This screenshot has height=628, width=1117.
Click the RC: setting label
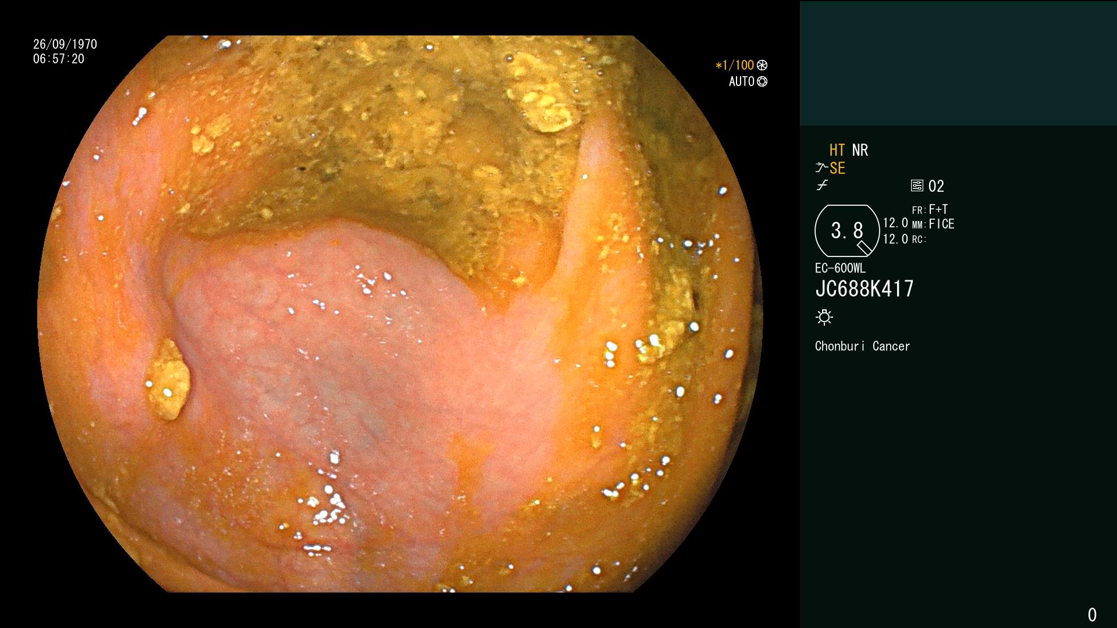919,240
